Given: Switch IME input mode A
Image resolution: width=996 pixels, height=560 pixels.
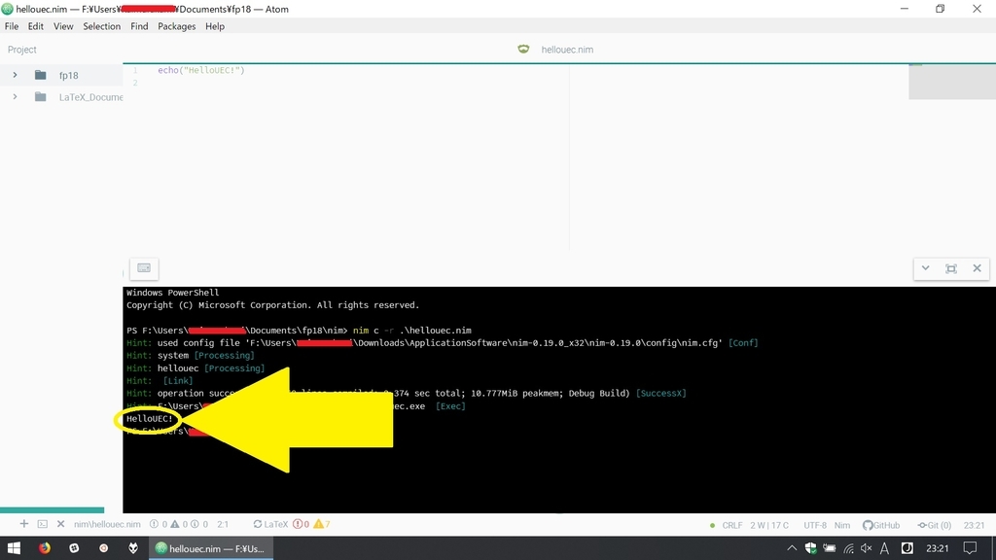Looking at the screenshot, I should 885,548.
